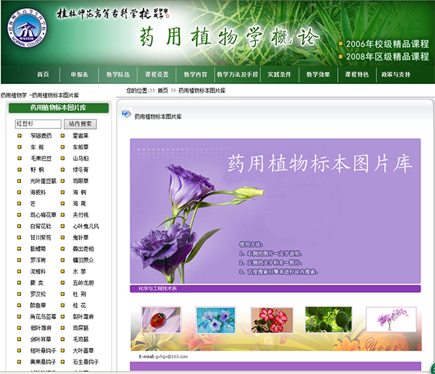View the purple orchid thumbnail

[391, 319]
